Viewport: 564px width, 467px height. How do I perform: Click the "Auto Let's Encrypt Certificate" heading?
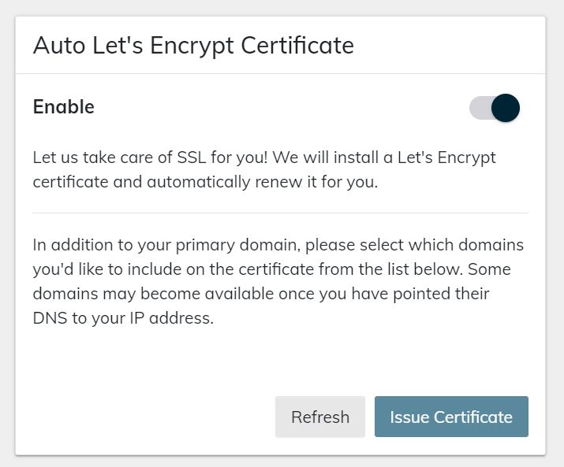(x=193, y=46)
